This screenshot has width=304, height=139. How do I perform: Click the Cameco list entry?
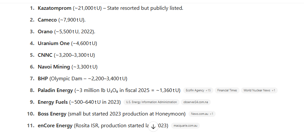(62, 20)
